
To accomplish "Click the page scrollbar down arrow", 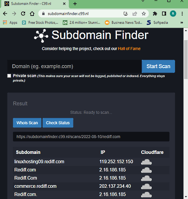I will point(186,197).
